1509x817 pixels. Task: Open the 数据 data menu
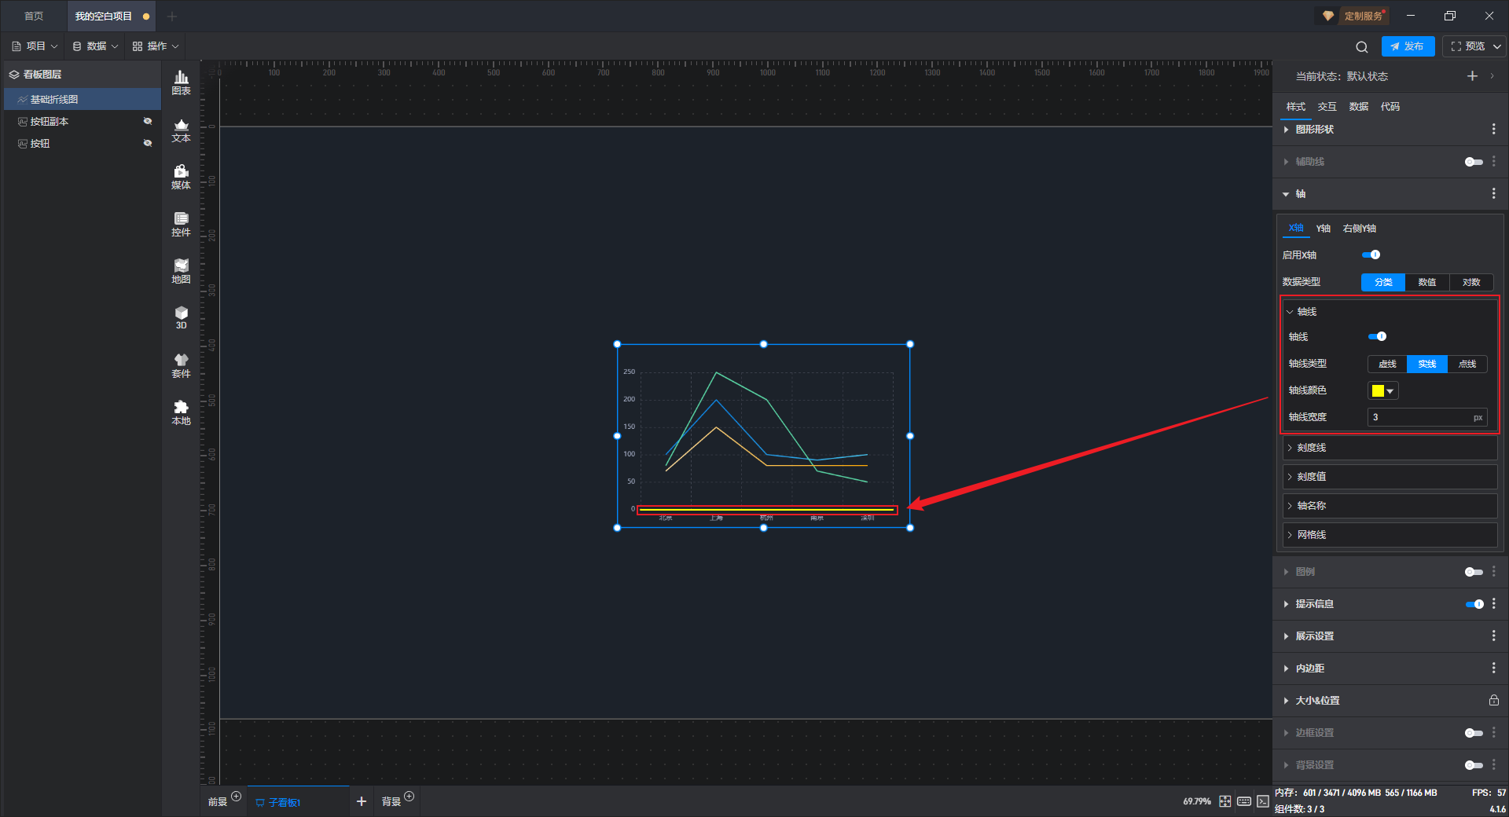tap(96, 46)
